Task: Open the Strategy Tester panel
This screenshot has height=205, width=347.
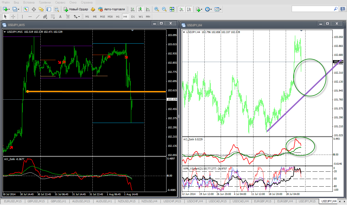Action: [57, 9]
